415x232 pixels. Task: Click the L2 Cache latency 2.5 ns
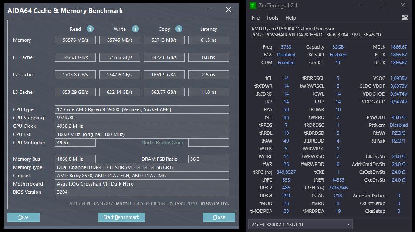209,75
